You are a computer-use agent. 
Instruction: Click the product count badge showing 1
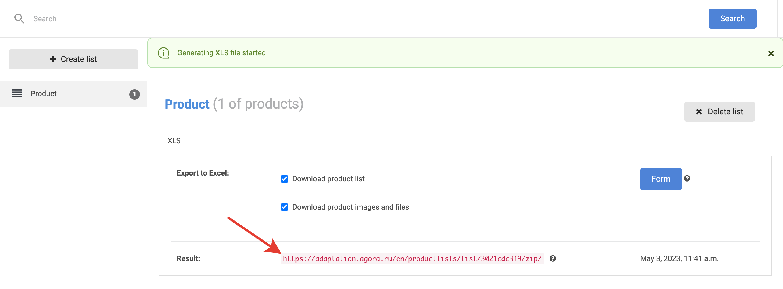point(134,94)
